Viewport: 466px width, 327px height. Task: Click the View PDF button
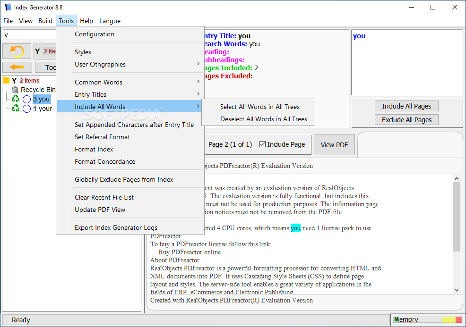(334, 145)
